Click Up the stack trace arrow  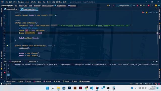pyautogui.click(x=8, y=65)
